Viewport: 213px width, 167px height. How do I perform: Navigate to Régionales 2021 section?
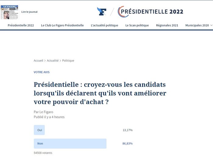[167, 25]
